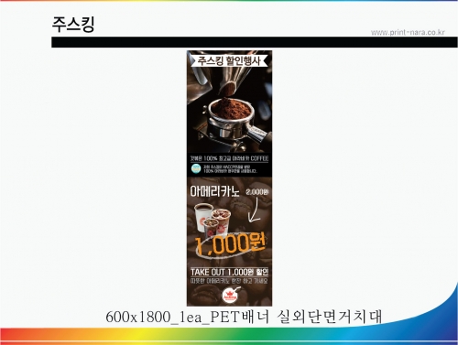Click the teal HACCP certification badge
This screenshot has width=458, height=345.
click(x=196, y=168)
